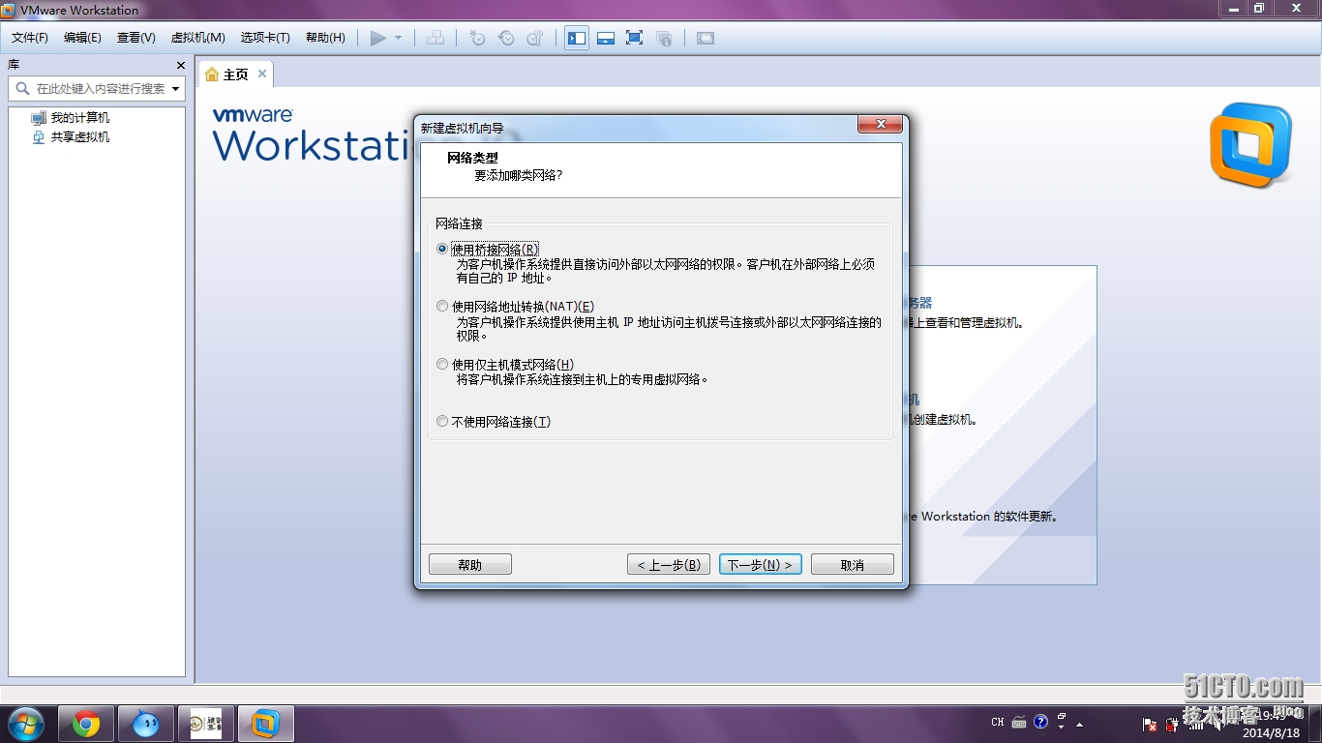Click the VMware Workstation taskbar icon
1322x743 pixels.
point(265,723)
